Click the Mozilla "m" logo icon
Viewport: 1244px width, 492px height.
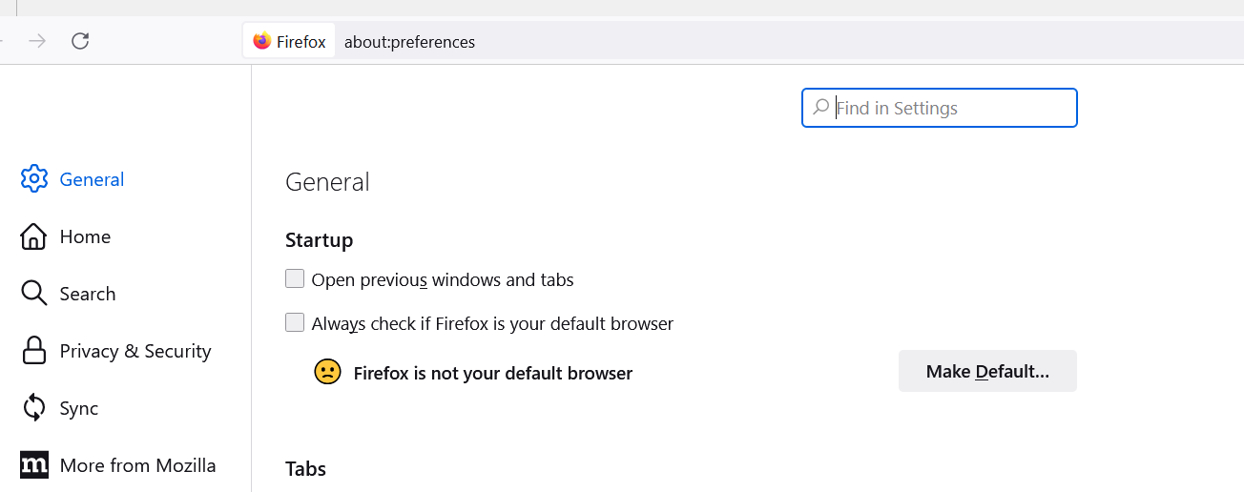click(x=34, y=465)
